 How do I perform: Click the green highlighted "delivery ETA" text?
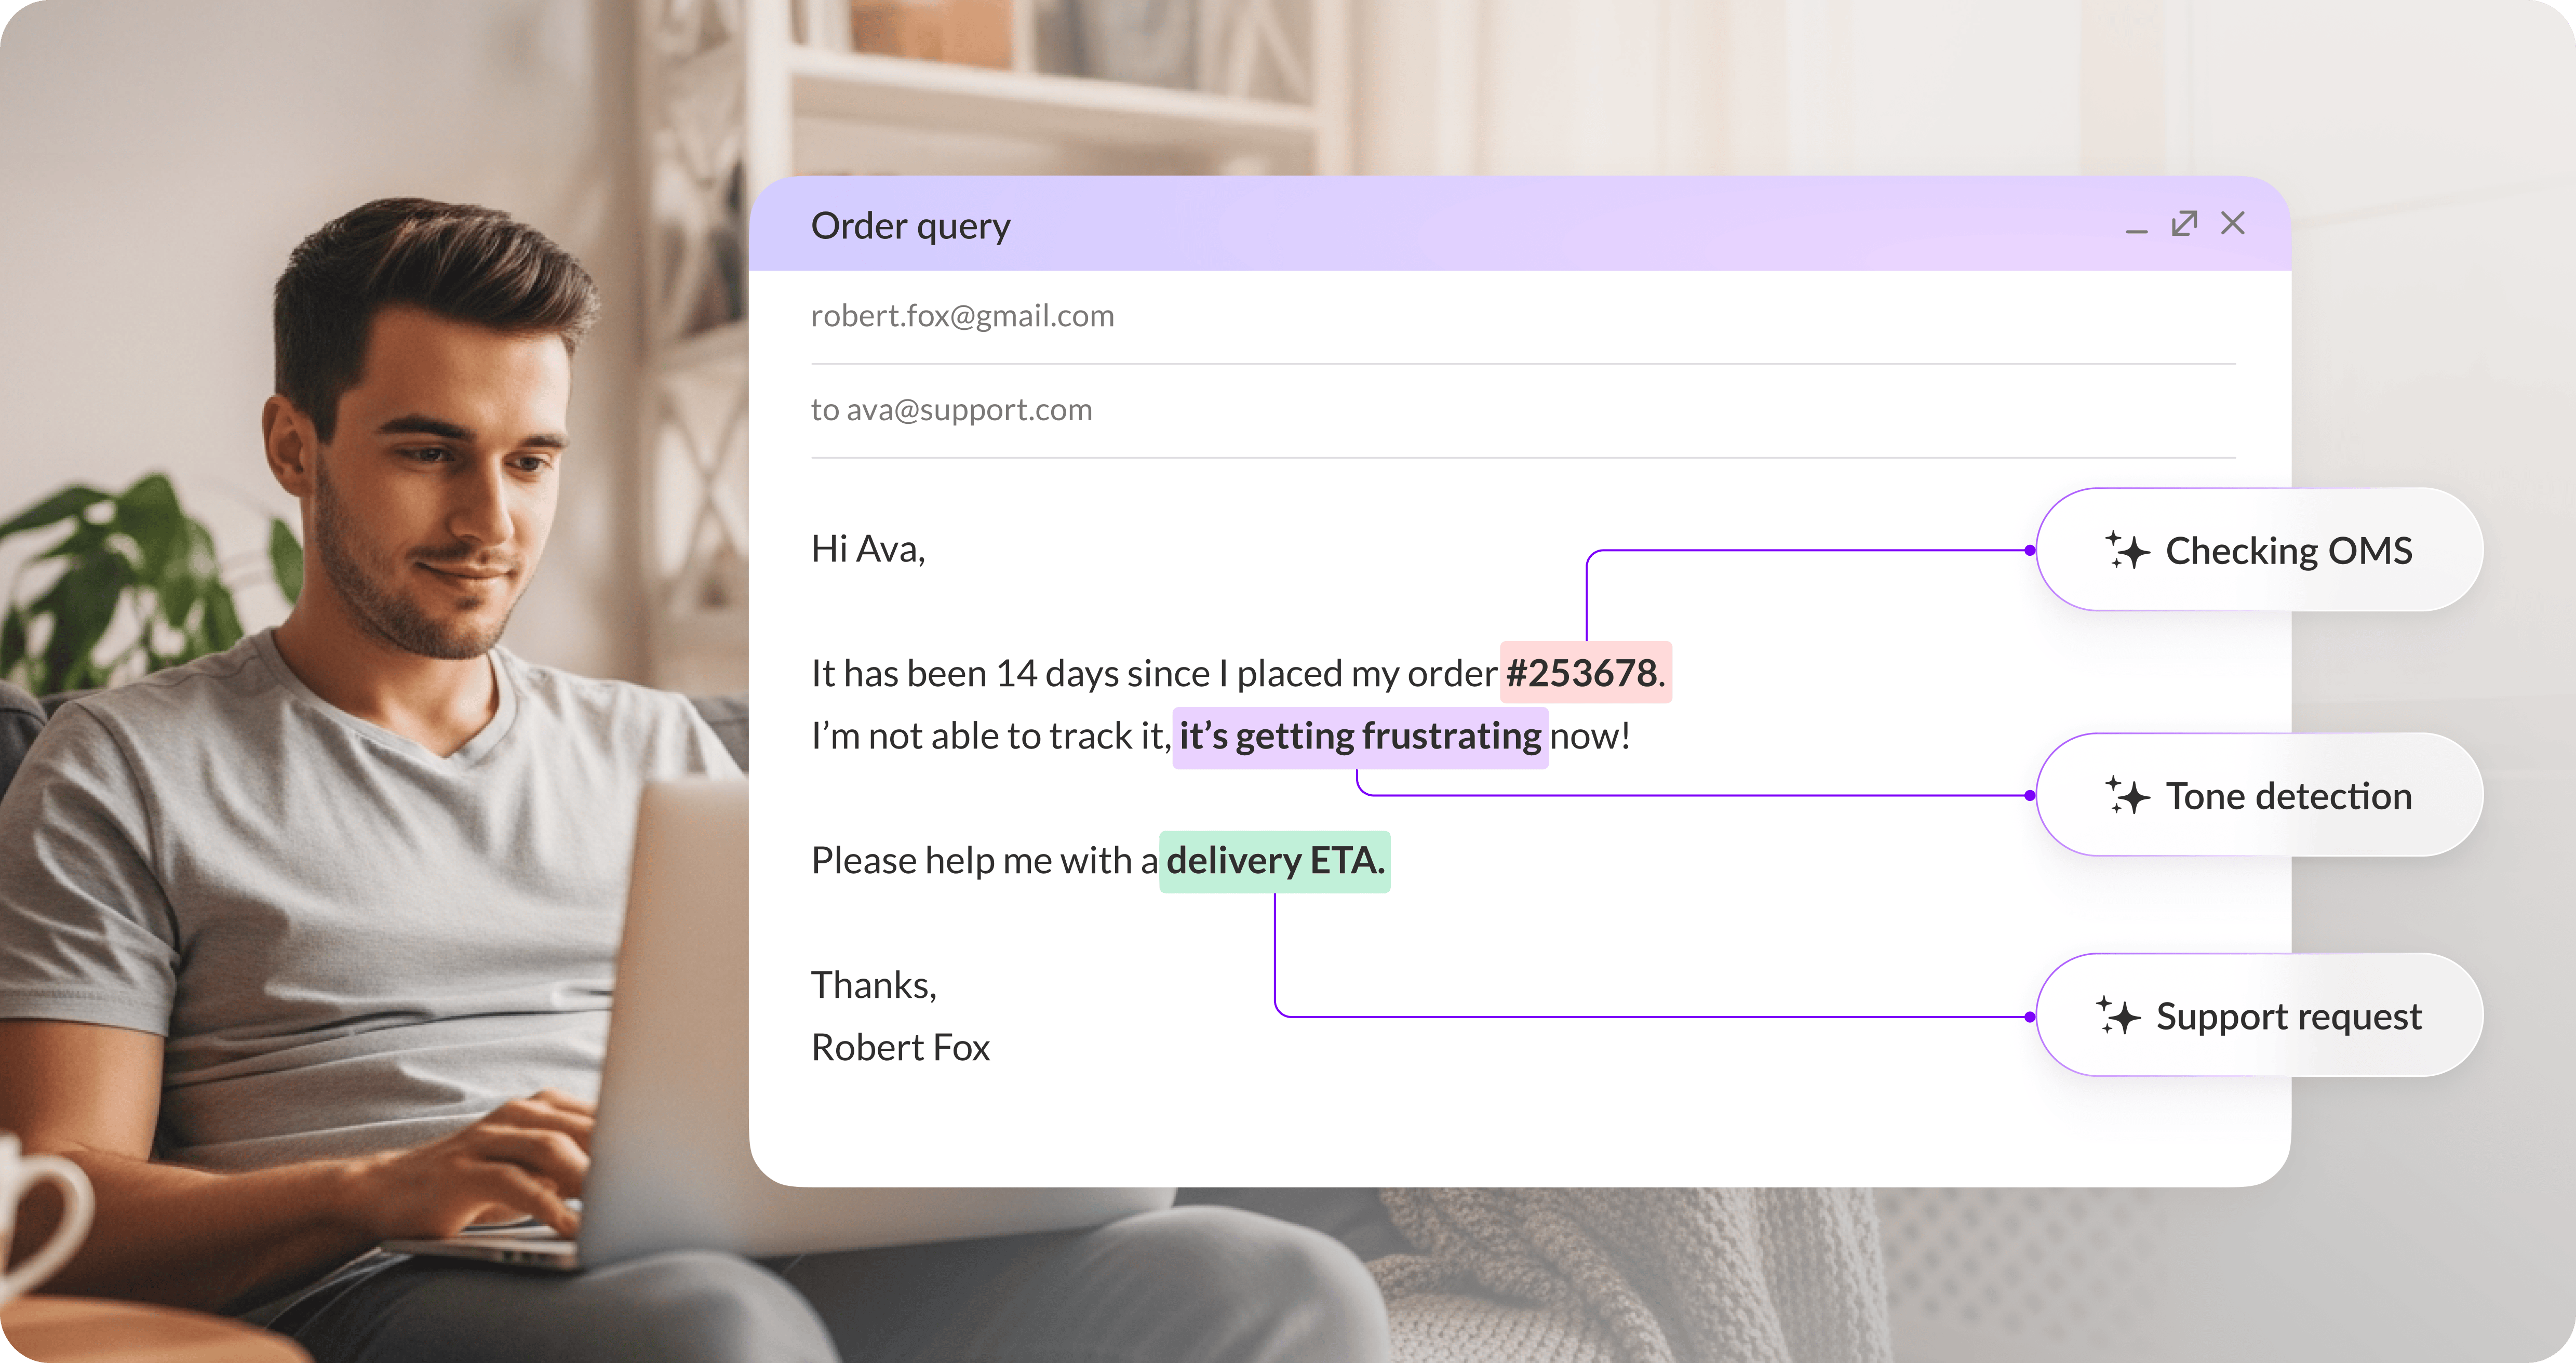(1274, 861)
